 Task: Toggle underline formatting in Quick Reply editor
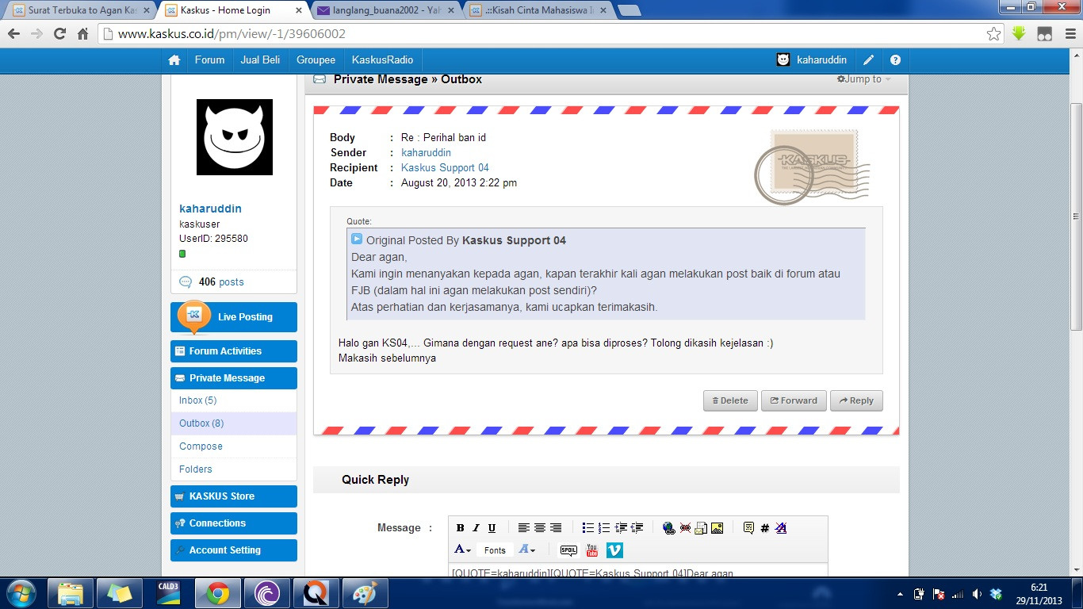(492, 528)
